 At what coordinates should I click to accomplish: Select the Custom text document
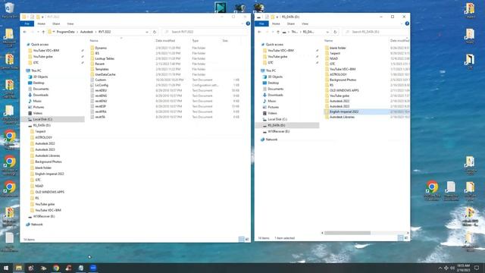click(x=101, y=80)
